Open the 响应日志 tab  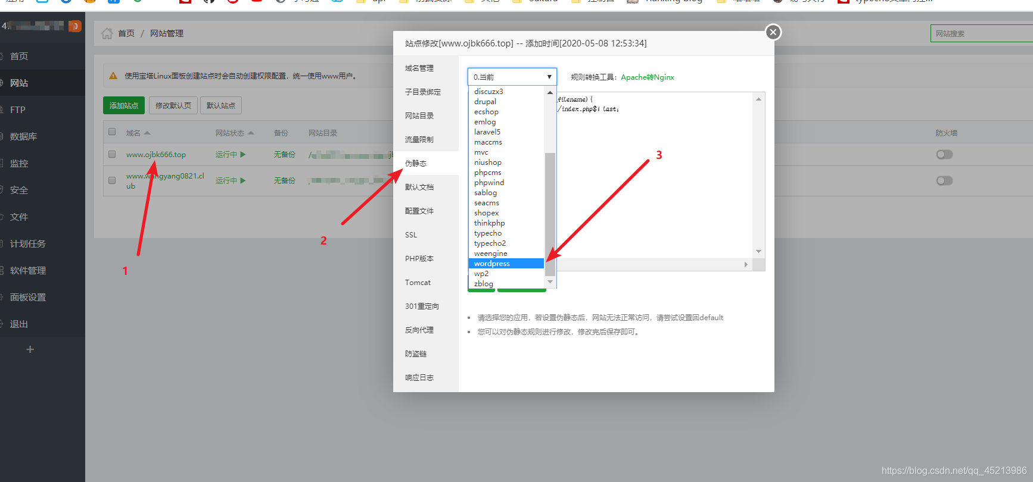point(426,378)
